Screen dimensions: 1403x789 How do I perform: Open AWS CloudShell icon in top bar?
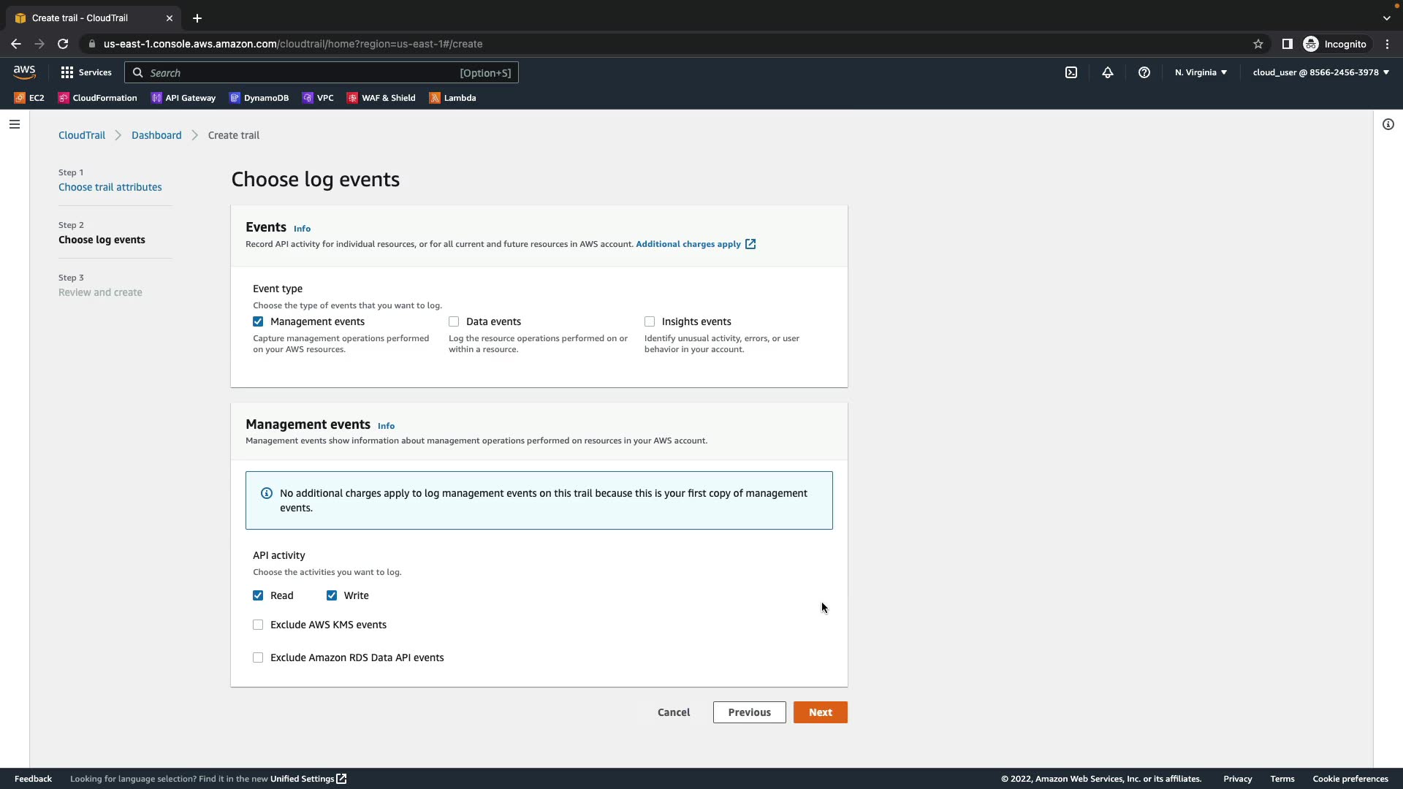(1071, 72)
